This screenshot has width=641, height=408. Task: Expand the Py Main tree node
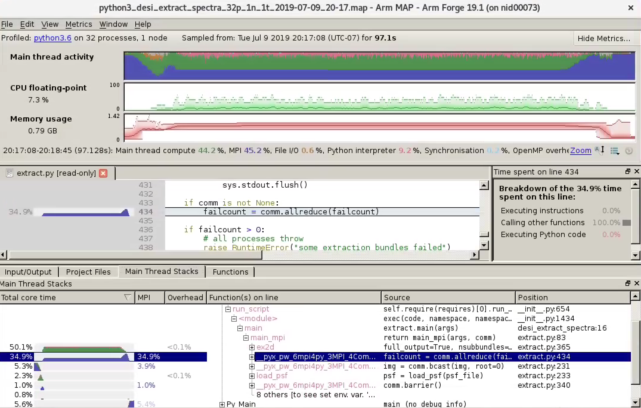pyautogui.click(x=222, y=404)
